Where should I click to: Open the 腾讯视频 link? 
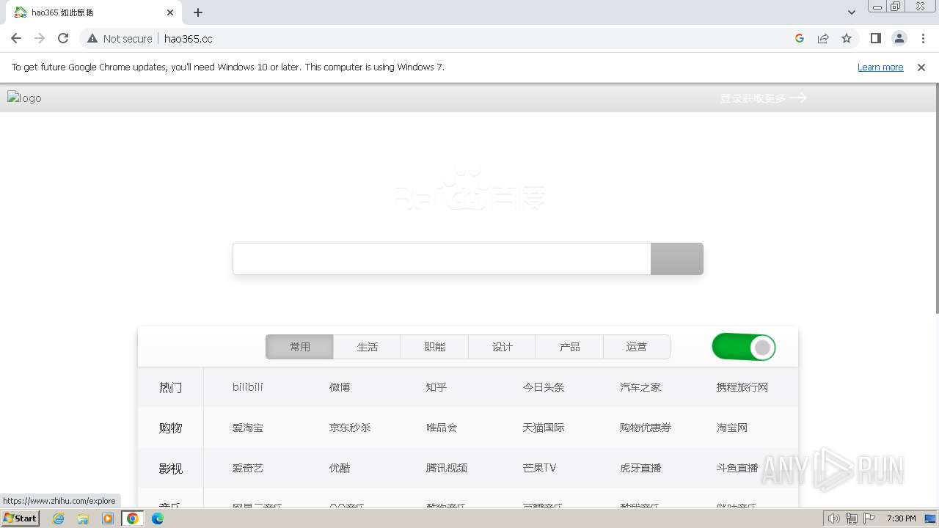[447, 468]
